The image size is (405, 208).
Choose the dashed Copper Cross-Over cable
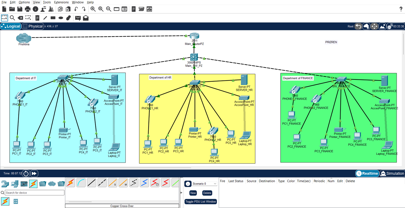[102, 183]
